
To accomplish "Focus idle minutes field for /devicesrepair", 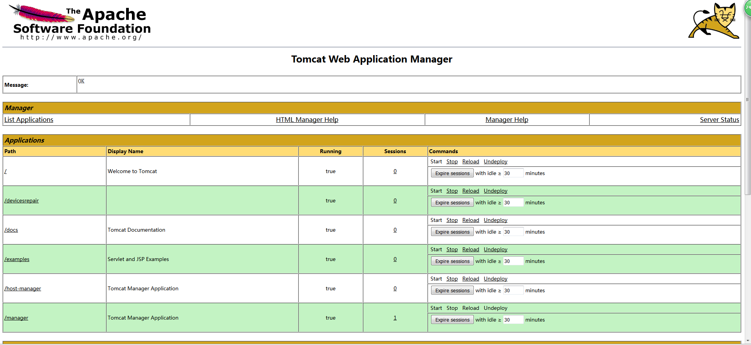I will point(513,202).
